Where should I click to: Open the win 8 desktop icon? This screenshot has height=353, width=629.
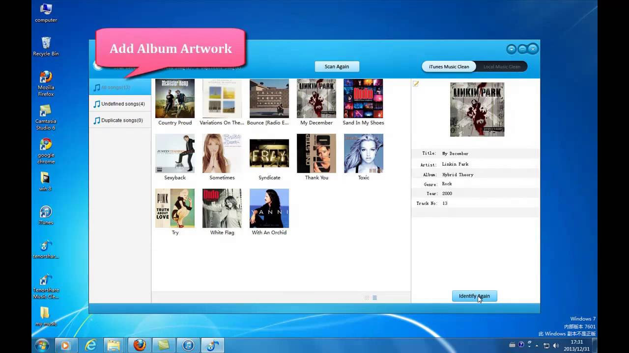tap(46, 181)
